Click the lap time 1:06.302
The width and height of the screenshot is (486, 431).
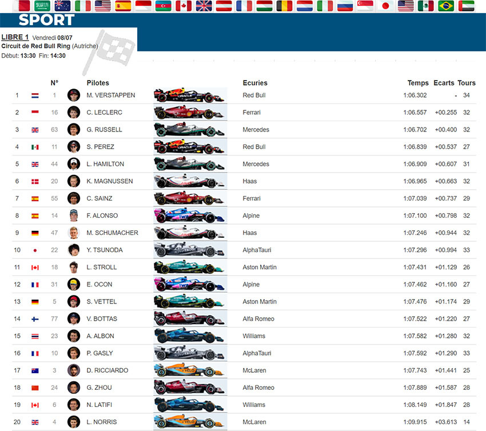coord(415,95)
